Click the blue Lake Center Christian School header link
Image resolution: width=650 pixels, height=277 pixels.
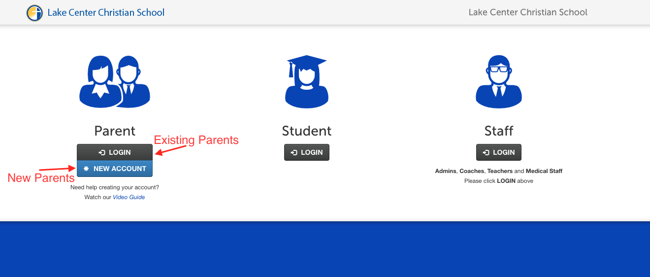106,13
